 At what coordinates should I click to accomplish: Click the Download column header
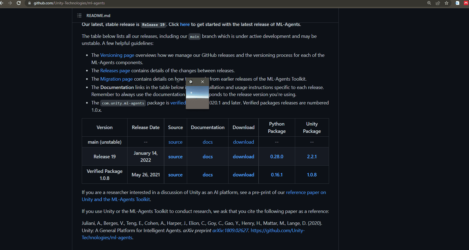[243, 127]
